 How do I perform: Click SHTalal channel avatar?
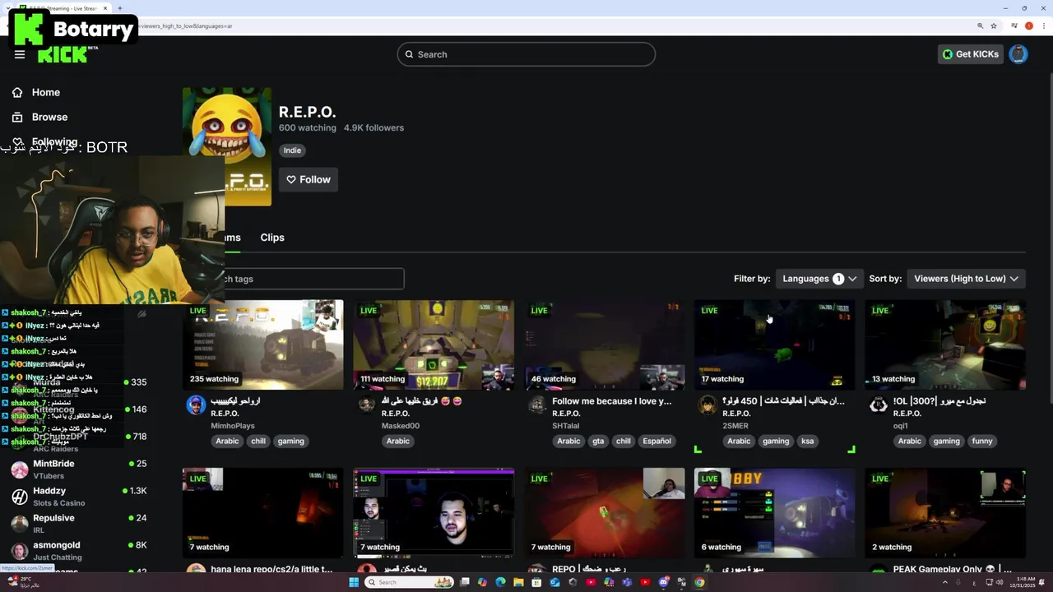pyautogui.click(x=537, y=405)
